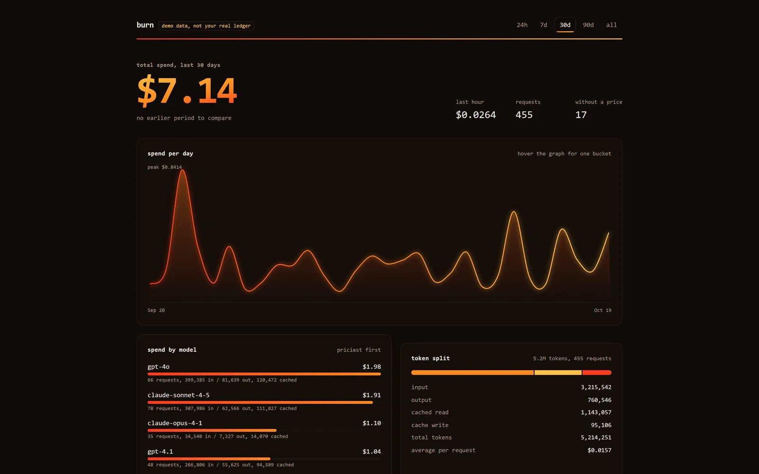Click the 'Sep 20' axis label

tap(156, 310)
